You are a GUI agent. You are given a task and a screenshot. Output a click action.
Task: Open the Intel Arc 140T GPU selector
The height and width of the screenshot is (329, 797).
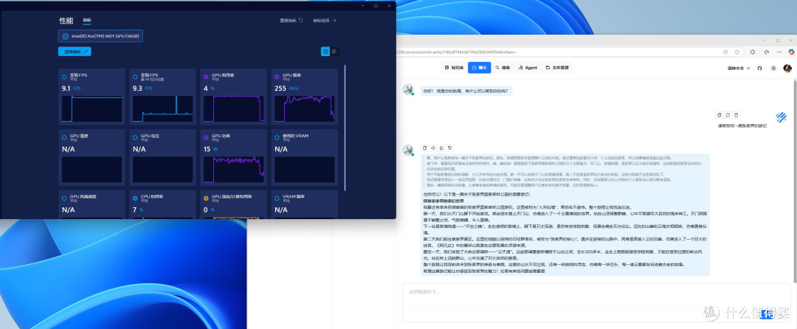point(100,36)
